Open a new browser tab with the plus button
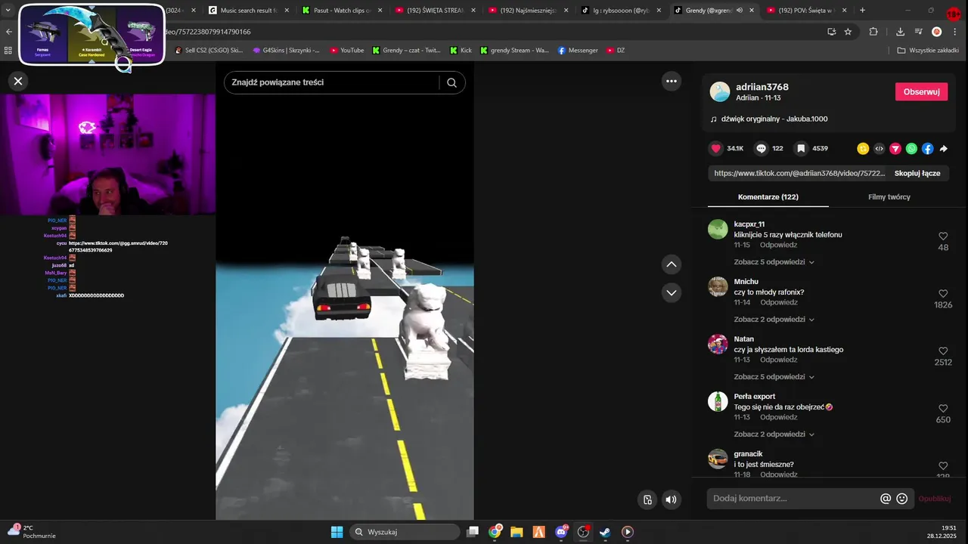Screen dimensions: 968x544 862,11
